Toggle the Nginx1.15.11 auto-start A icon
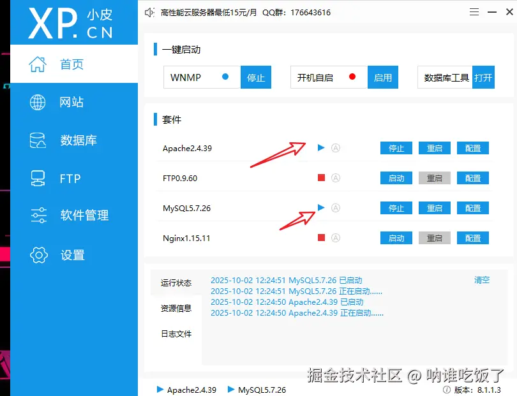Viewport: 517px width, 396px height. pos(336,238)
